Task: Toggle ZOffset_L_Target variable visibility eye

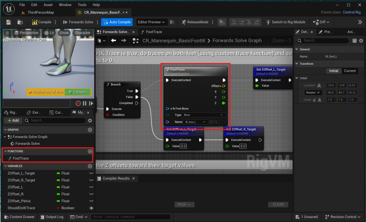Action: [x=91, y=173]
